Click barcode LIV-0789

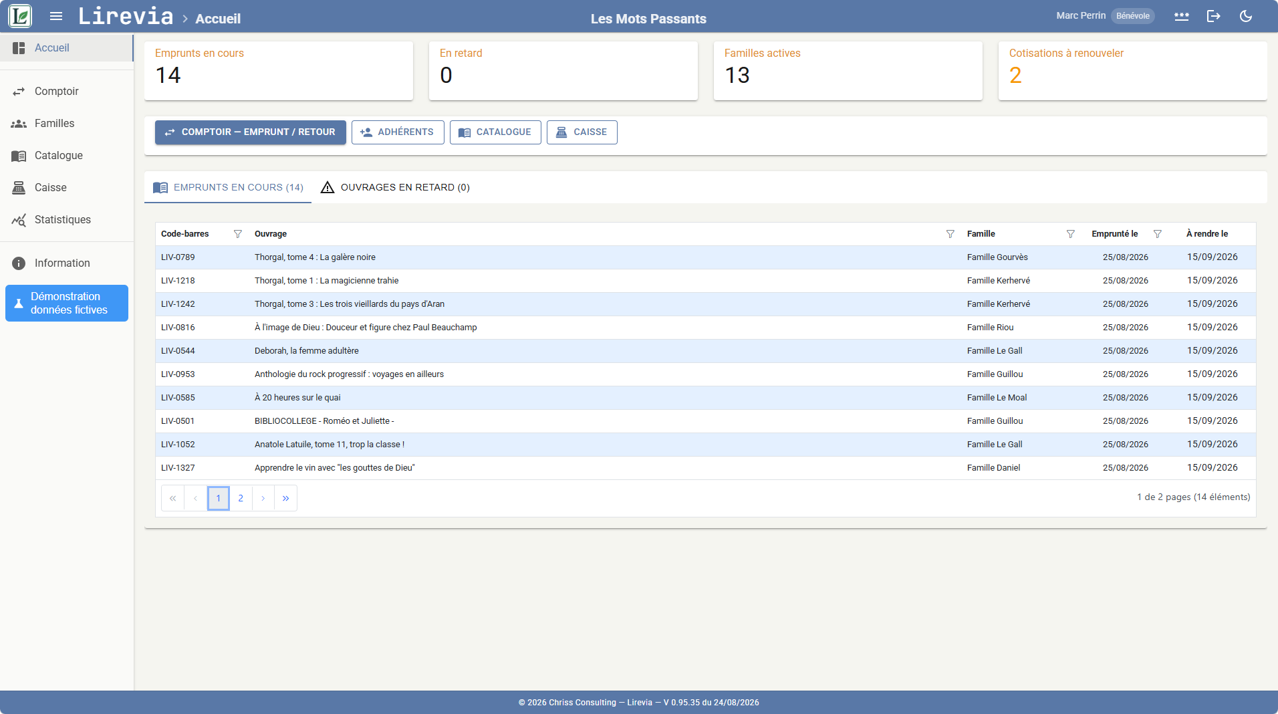(x=178, y=257)
